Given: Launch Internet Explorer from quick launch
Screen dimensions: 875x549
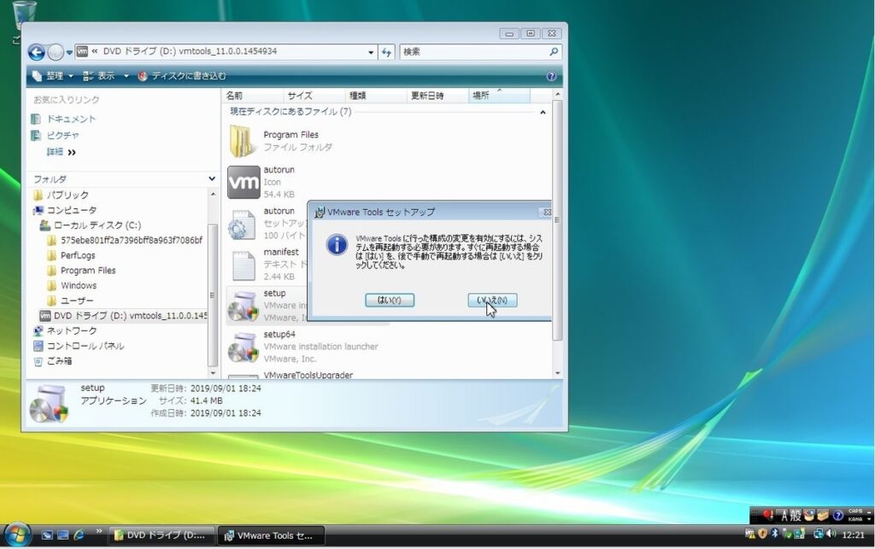Looking at the screenshot, I should point(79,535).
